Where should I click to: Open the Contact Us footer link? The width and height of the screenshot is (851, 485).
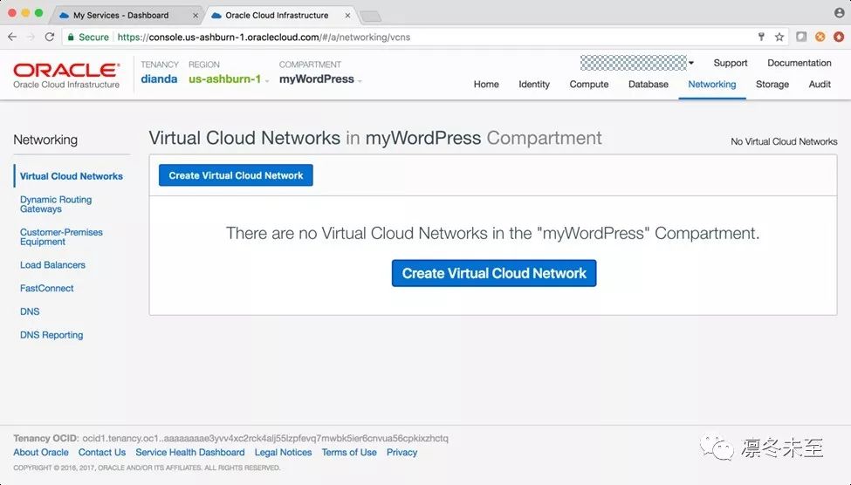(101, 452)
